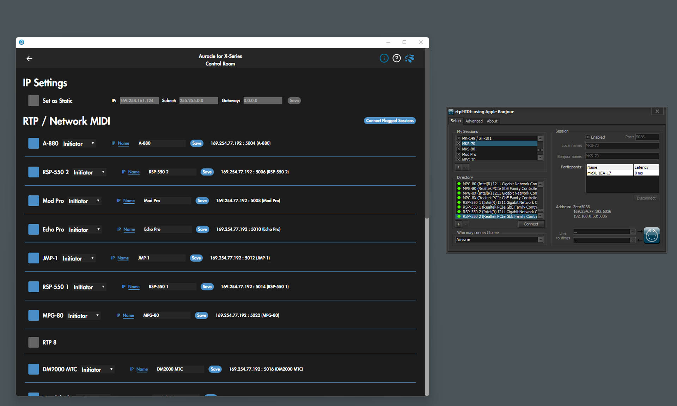The height and width of the screenshot is (406, 677).
Task: Select RSP-550 1 (Realtek) directory entry
Action: click(x=497, y=207)
